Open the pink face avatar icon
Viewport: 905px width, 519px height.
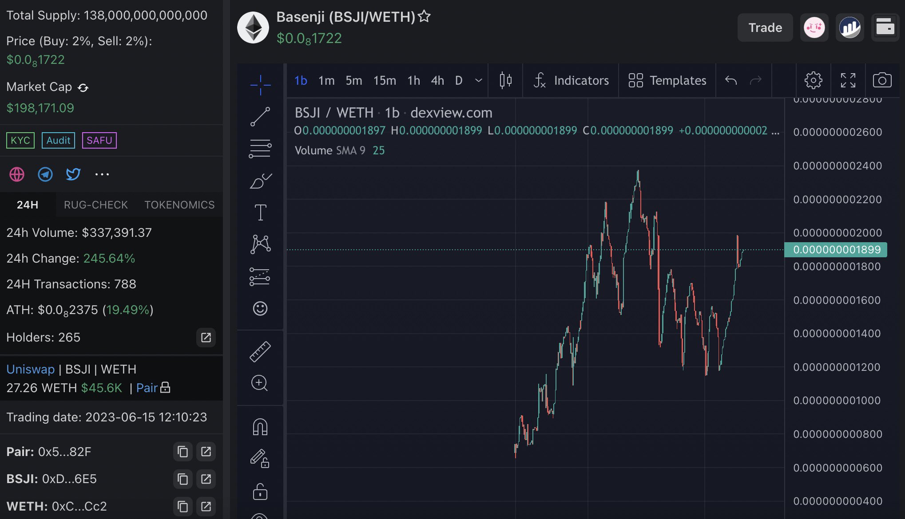[x=814, y=28]
